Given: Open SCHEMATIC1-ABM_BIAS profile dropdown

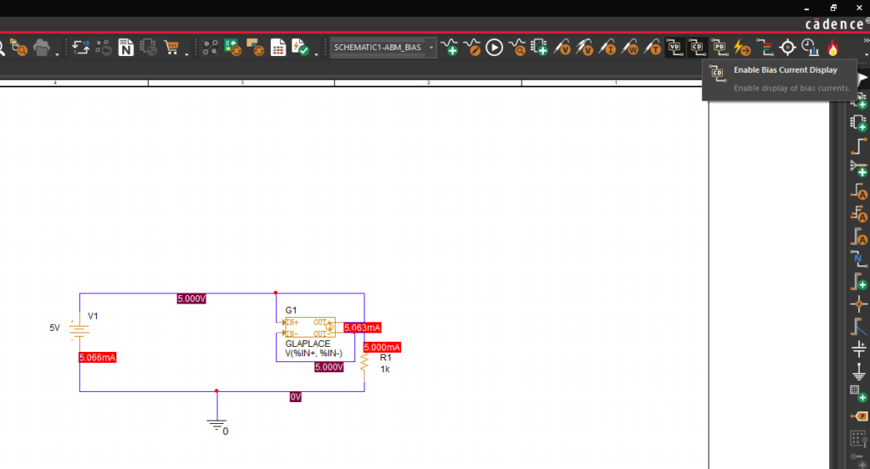Looking at the screenshot, I should coord(431,47).
